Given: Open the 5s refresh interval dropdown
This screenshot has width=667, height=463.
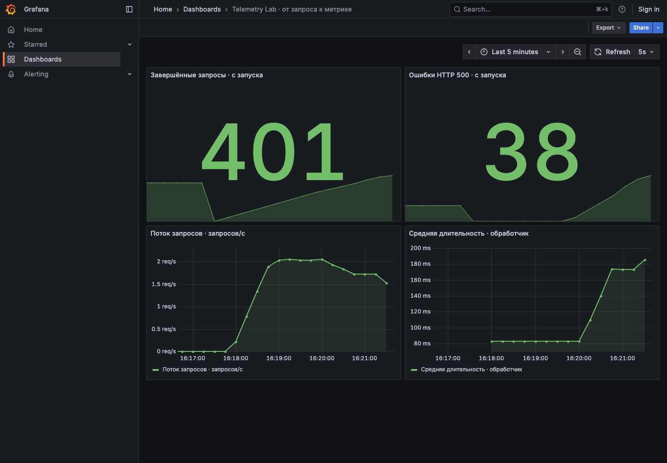Looking at the screenshot, I should point(646,52).
